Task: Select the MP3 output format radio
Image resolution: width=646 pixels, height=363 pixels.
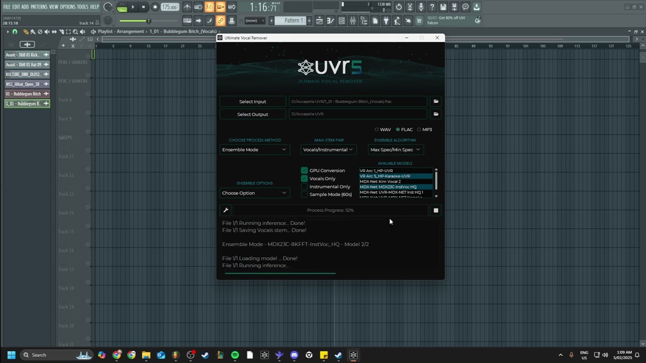Action: tap(419, 130)
